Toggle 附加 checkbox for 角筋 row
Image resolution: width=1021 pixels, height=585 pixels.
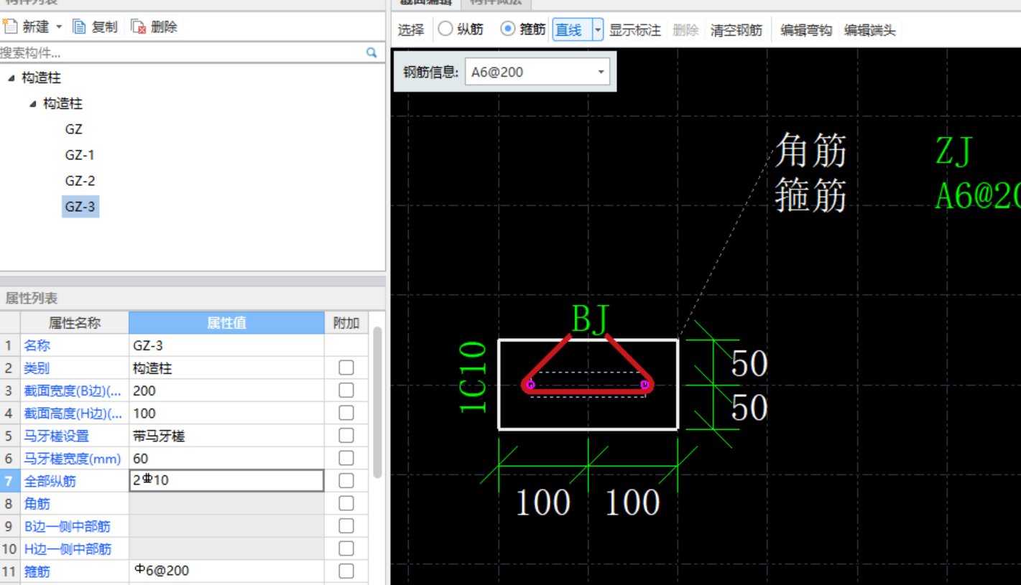click(x=346, y=503)
